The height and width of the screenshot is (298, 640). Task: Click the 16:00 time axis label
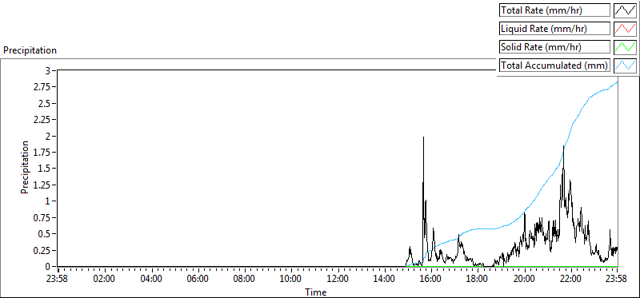[431, 280]
